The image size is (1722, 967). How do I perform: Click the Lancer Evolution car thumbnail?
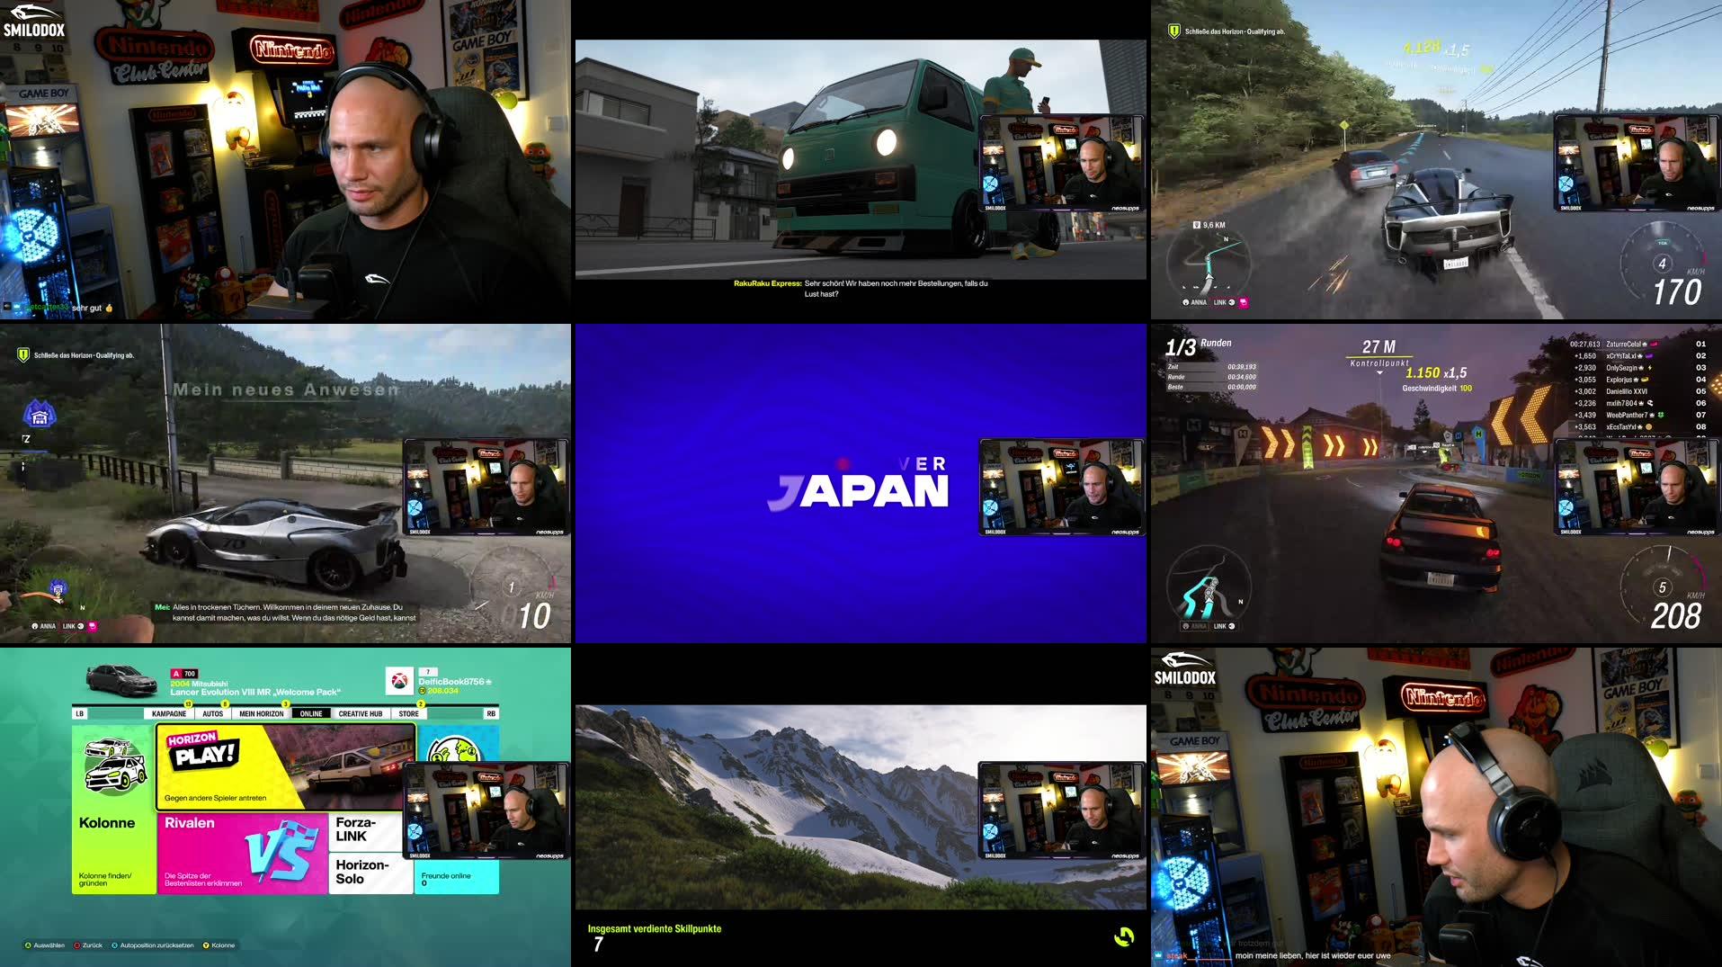click(121, 680)
